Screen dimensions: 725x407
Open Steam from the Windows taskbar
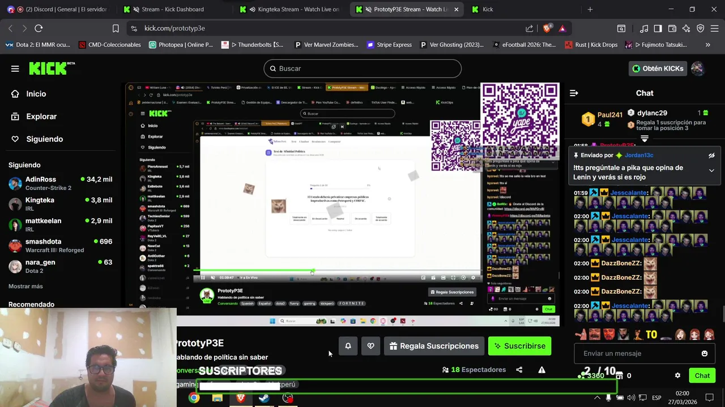264,398
